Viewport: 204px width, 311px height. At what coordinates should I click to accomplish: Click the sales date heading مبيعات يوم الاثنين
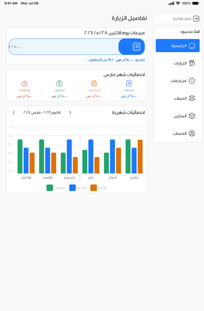pos(115,33)
